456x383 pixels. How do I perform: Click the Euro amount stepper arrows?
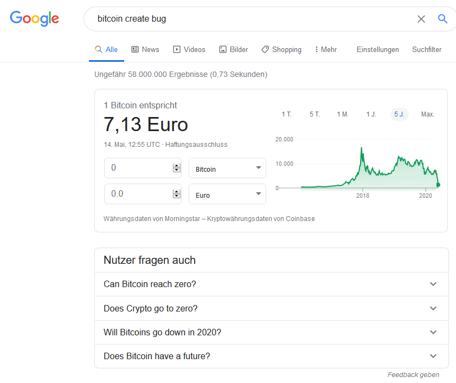click(x=177, y=193)
